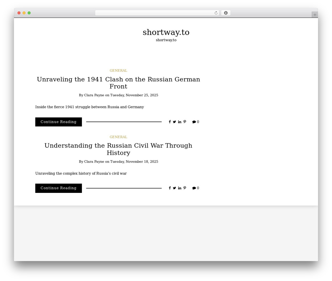Click the Pinterest share icon for 1941 Clash post
The width and height of the screenshot is (332, 281).
[x=185, y=122]
